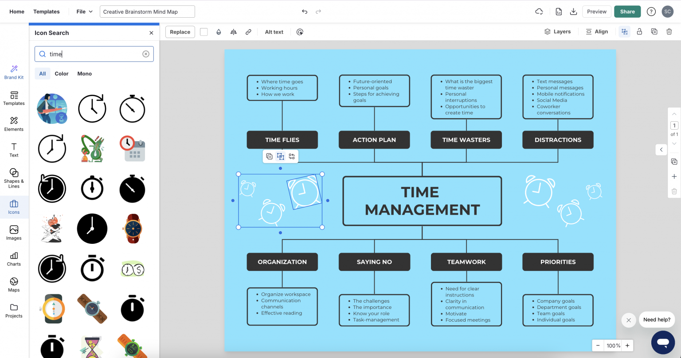The image size is (681, 358).
Task: Click the undo arrow icon
Action: click(305, 12)
